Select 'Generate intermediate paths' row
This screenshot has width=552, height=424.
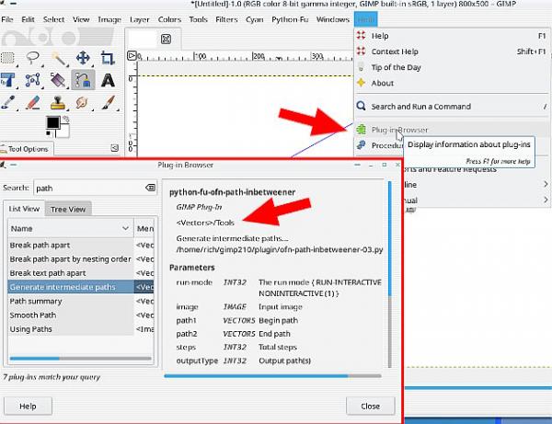[x=81, y=287]
